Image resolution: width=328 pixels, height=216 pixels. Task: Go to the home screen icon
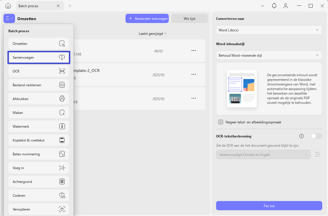[8, 6]
